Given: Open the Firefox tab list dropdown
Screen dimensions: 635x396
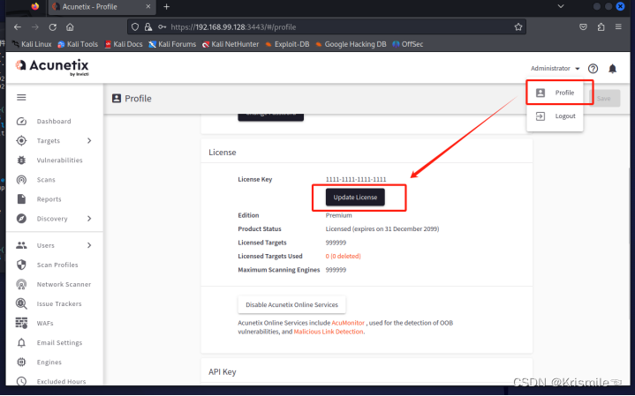Looking at the screenshot, I should click(x=561, y=6).
